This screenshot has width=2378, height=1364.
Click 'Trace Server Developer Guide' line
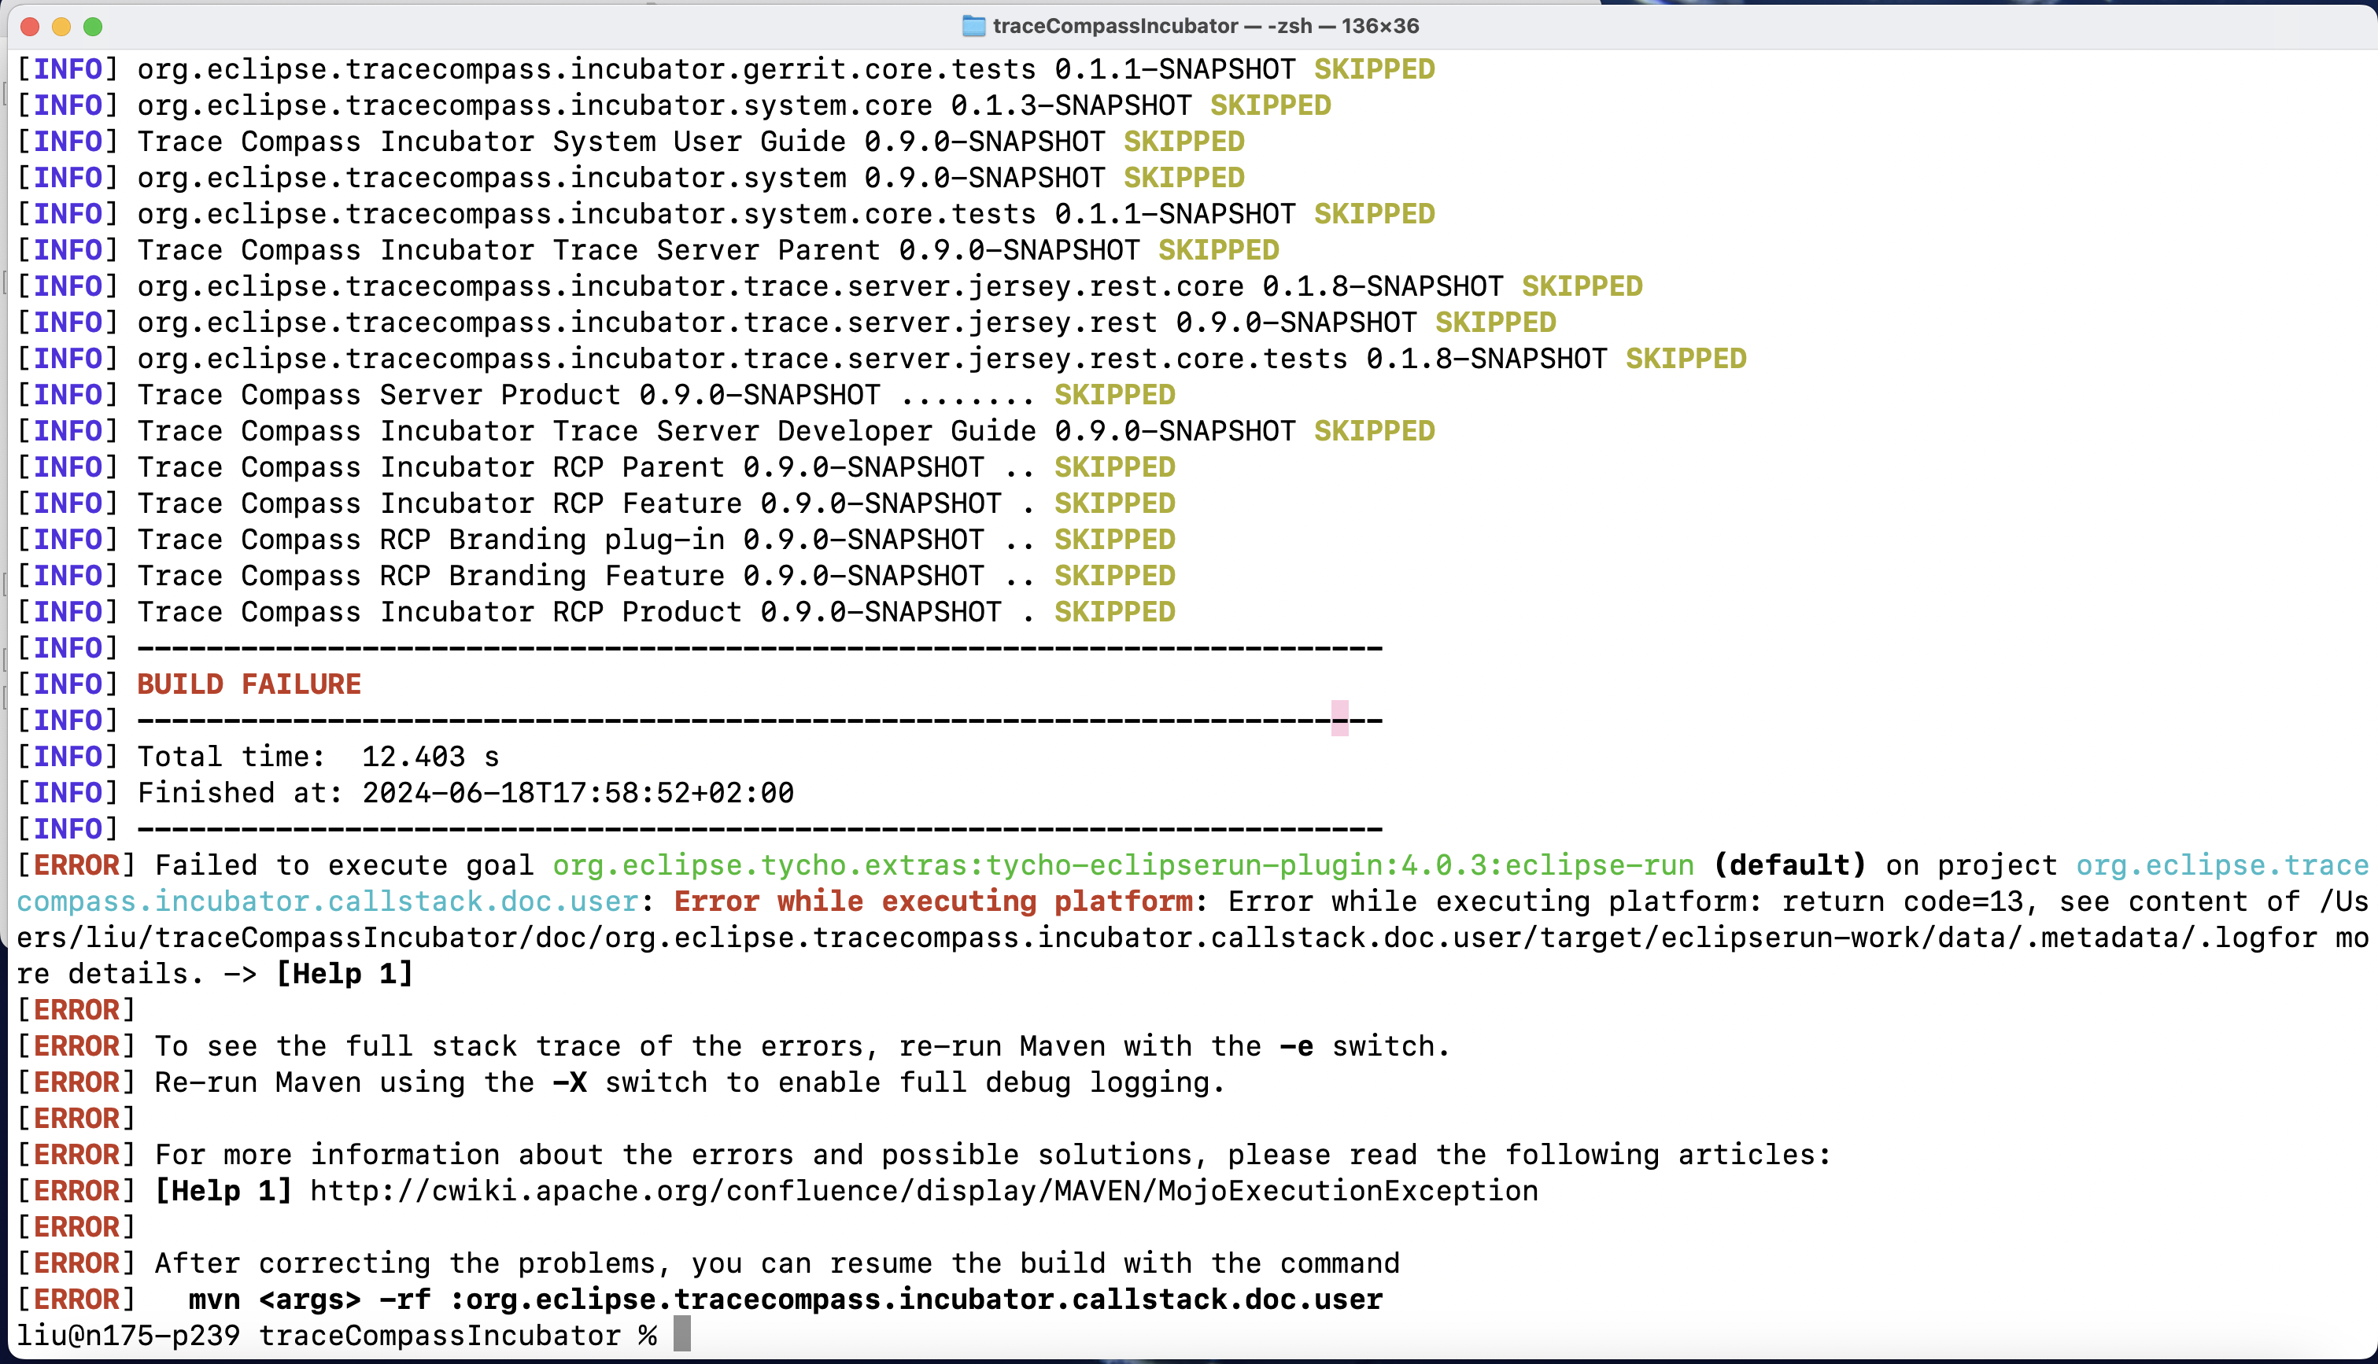(x=726, y=431)
